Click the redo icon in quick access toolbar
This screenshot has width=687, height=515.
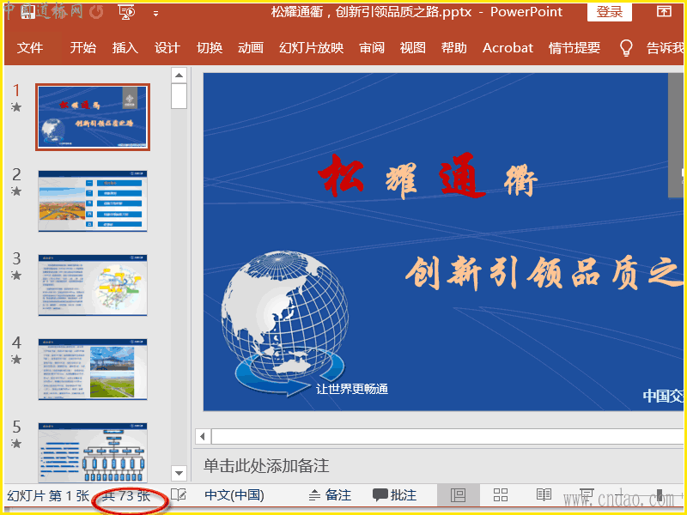tap(96, 12)
